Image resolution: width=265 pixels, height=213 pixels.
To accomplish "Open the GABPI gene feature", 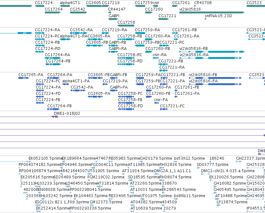I will 113,19.
